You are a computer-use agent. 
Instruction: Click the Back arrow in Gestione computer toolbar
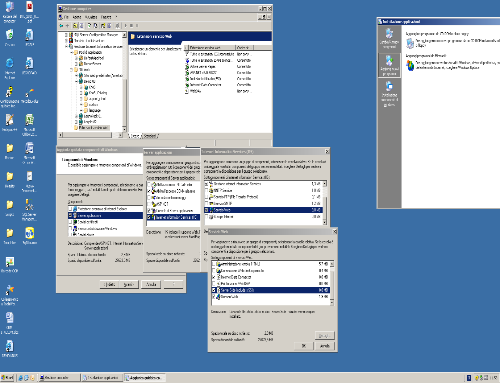(x=61, y=26)
